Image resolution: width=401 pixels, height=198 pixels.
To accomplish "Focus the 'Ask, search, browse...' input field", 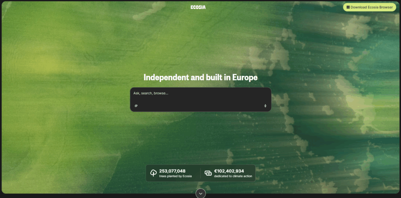I will coord(200,99).
